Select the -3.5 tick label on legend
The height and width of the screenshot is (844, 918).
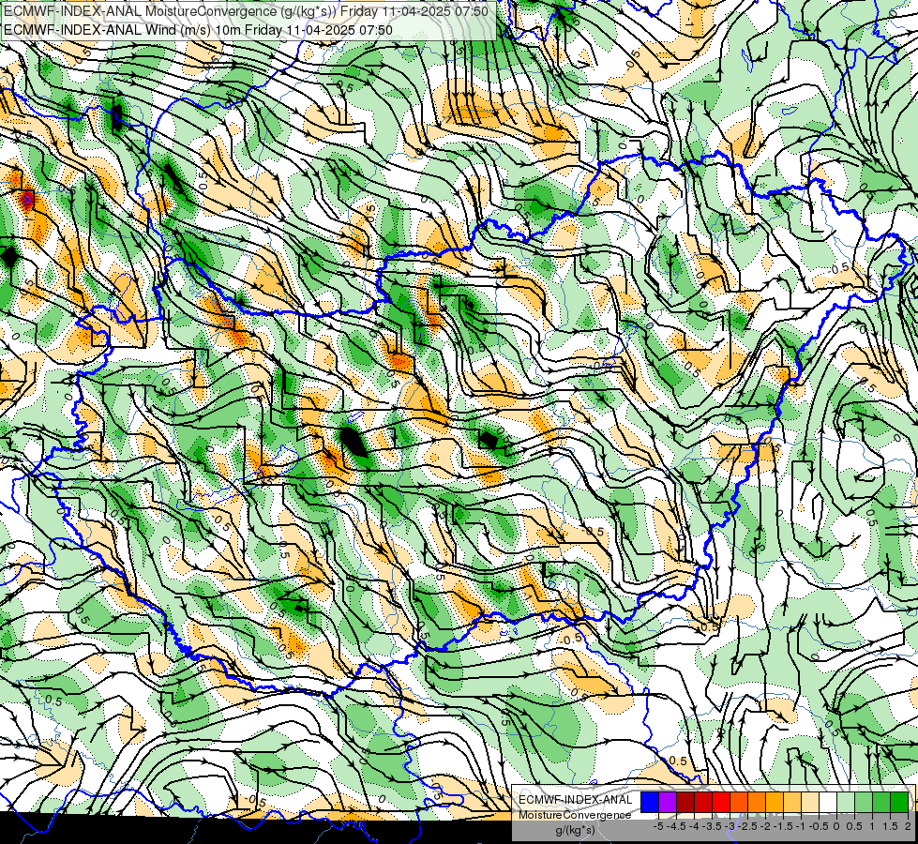click(x=712, y=826)
